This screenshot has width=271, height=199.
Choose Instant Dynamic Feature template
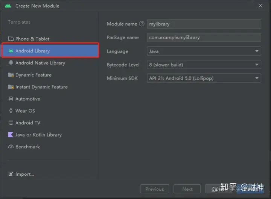click(x=38, y=87)
